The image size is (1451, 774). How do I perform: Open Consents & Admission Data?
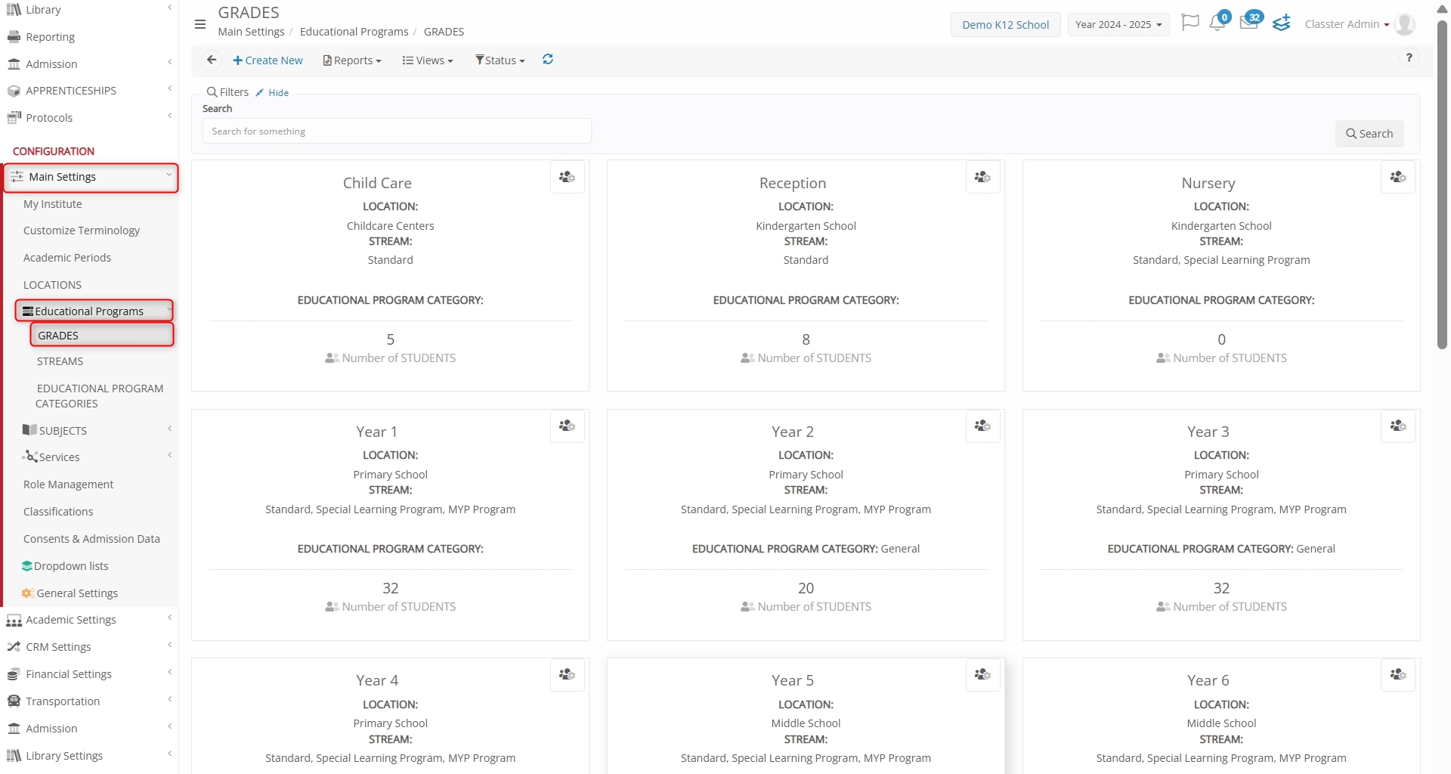[x=91, y=539]
